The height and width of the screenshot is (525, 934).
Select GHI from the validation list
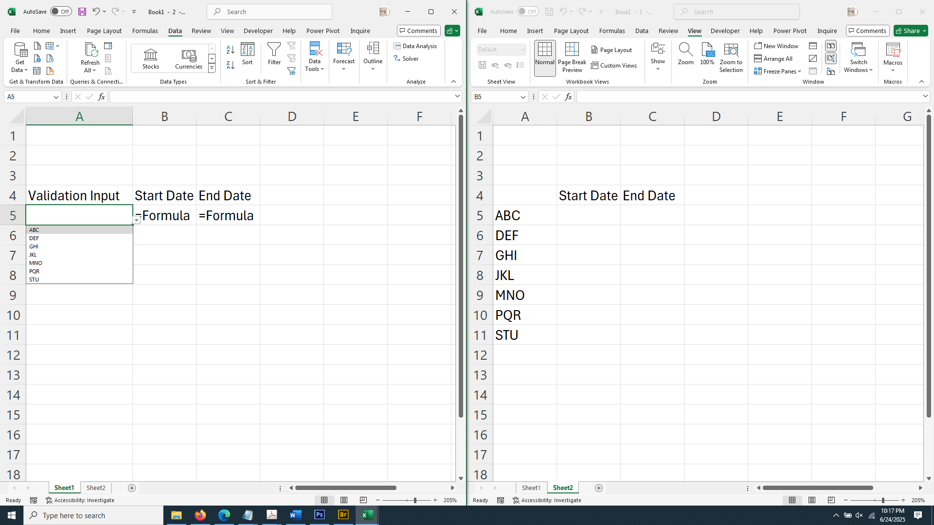click(34, 246)
